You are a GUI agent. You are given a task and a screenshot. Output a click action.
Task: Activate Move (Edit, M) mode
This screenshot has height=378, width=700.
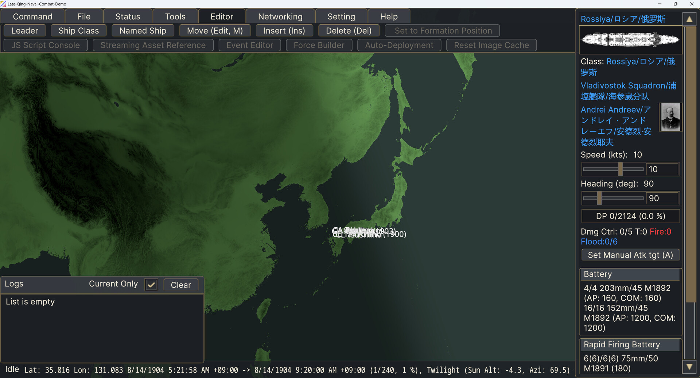(215, 31)
